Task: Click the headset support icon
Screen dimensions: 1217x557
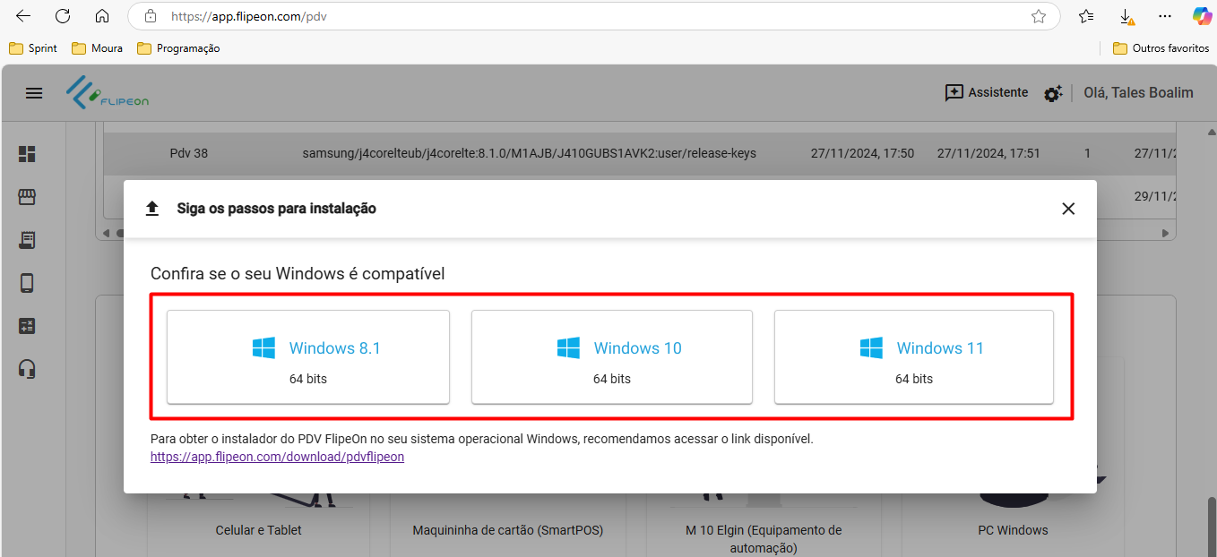Action: point(27,369)
